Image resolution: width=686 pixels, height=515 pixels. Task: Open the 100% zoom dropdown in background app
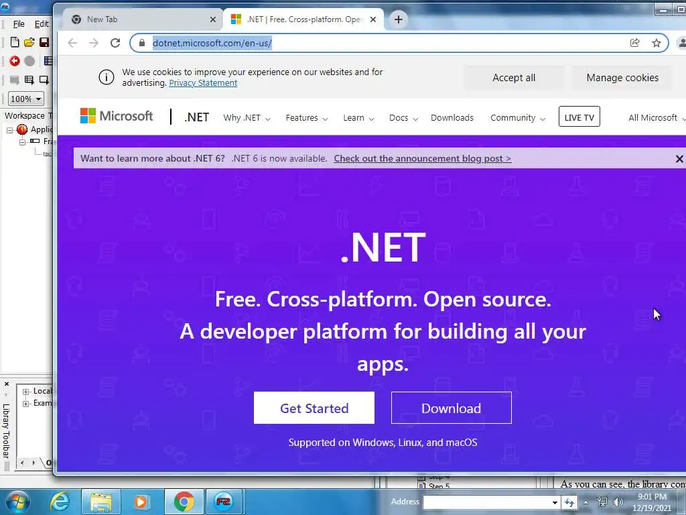coord(26,99)
